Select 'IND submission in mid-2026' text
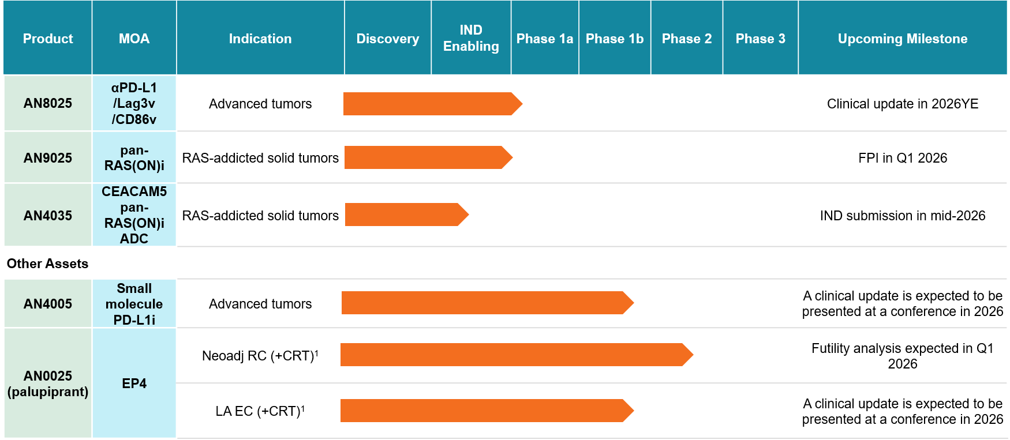The image size is (1010, 440). [902, 216]
